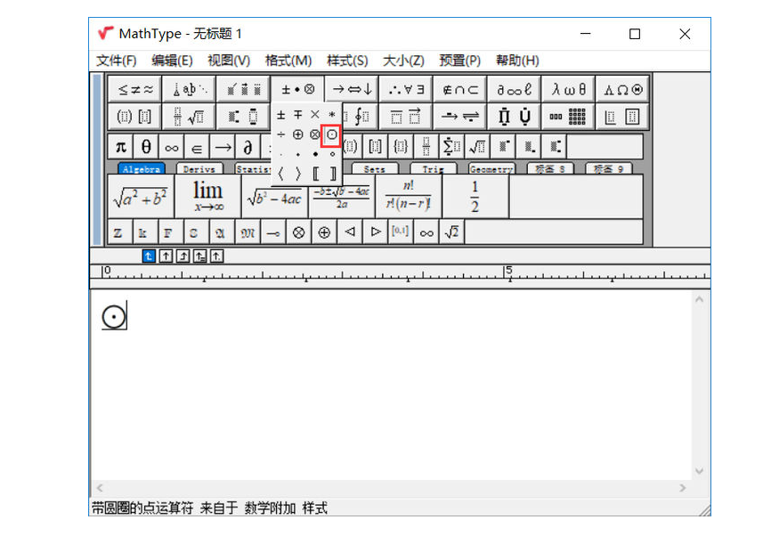The width and height of the screenshot is (763, 536).
Task: Insert the infinity symbol beside the √2 button
Action: click(426, 232)
